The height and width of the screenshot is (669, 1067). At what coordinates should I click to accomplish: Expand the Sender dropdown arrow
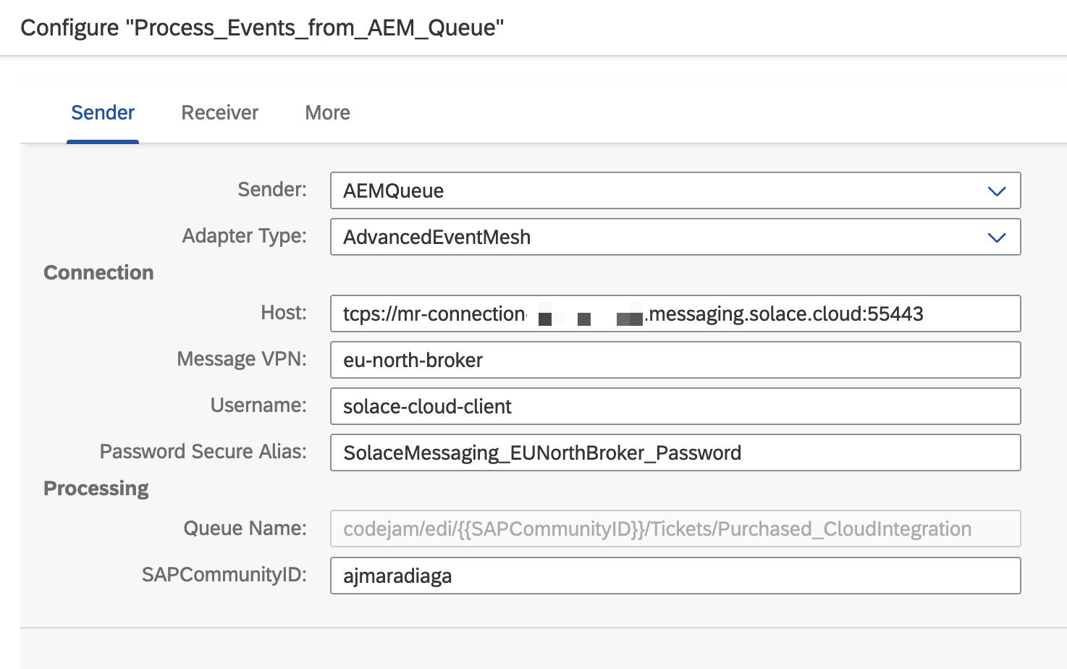(997, 191)
